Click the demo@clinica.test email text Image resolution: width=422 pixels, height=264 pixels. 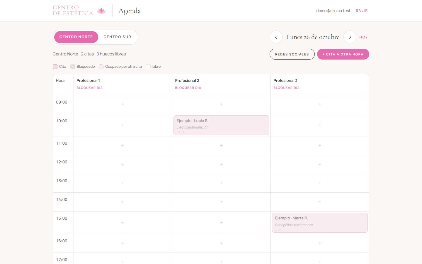(x=333, y=11)
